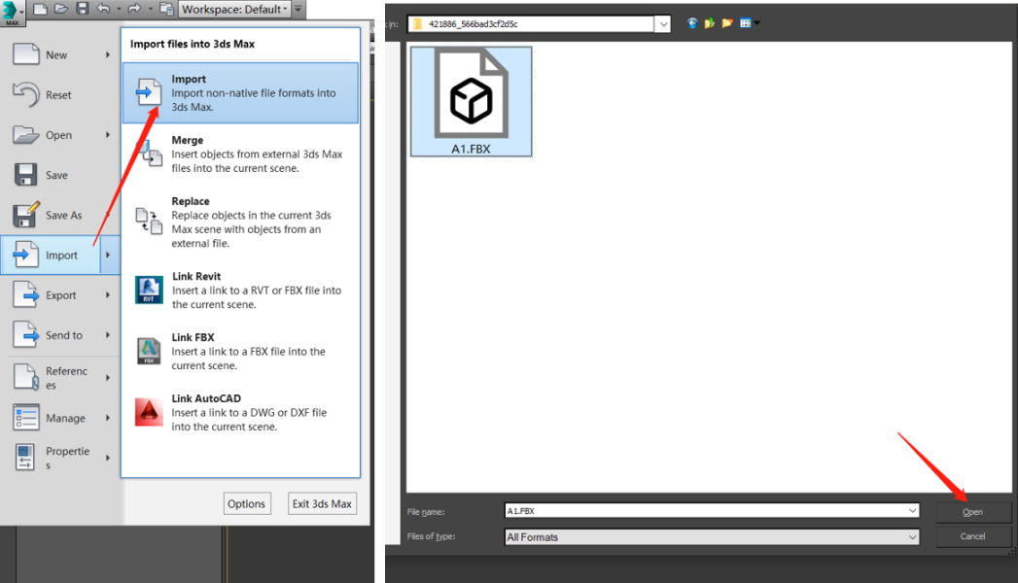Click the New Scene icon in quick access toolbar
Viewport: 1018px width, 583px height.
click(40, 9)
